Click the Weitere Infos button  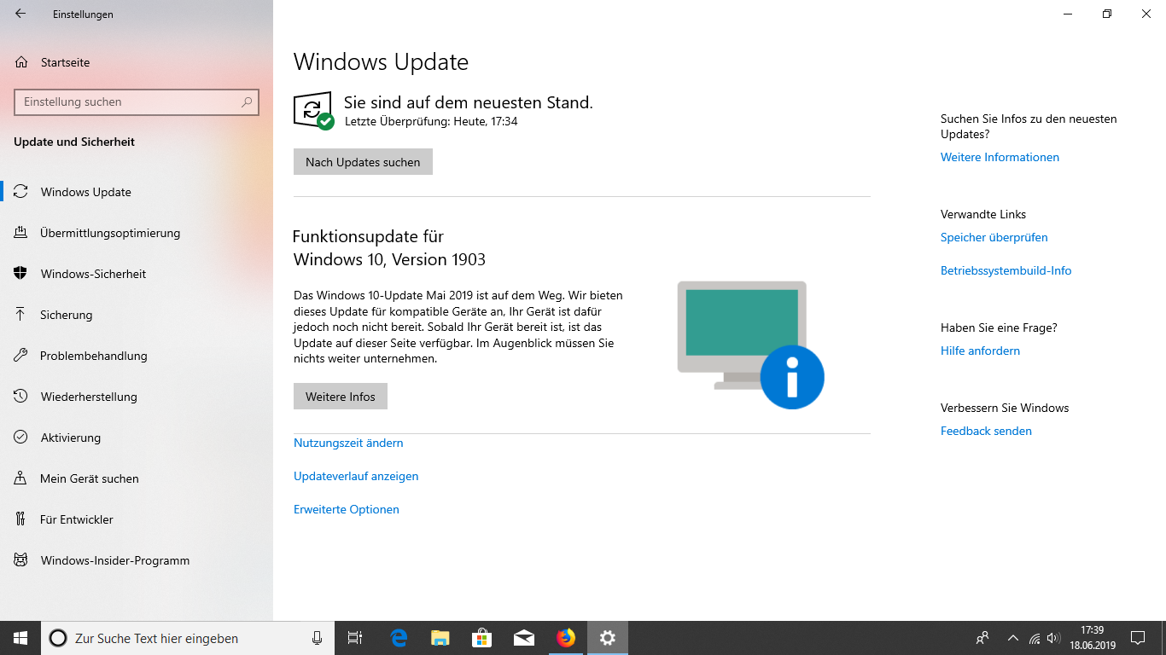(x=341, y=397)
